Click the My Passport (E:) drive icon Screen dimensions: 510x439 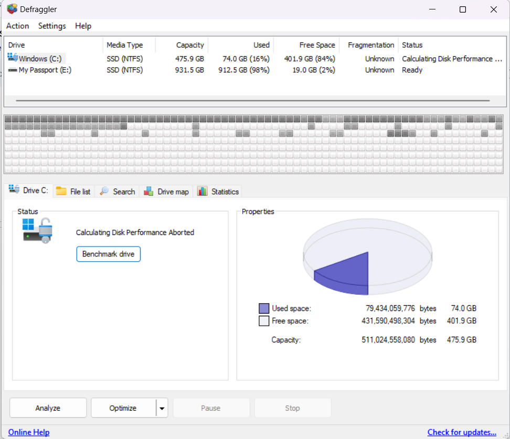pos(13,70)
